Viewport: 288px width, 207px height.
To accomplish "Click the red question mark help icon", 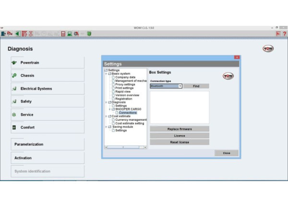I will (x=284, y=34).
